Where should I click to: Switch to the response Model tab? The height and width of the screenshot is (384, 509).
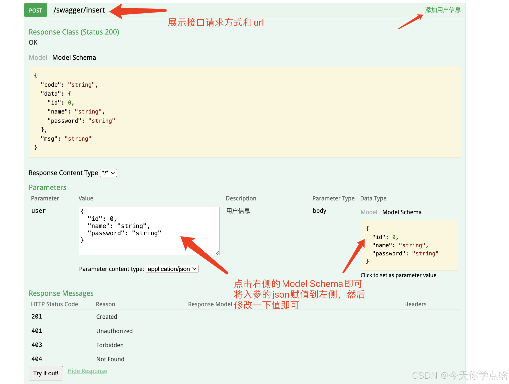(38, 58)
